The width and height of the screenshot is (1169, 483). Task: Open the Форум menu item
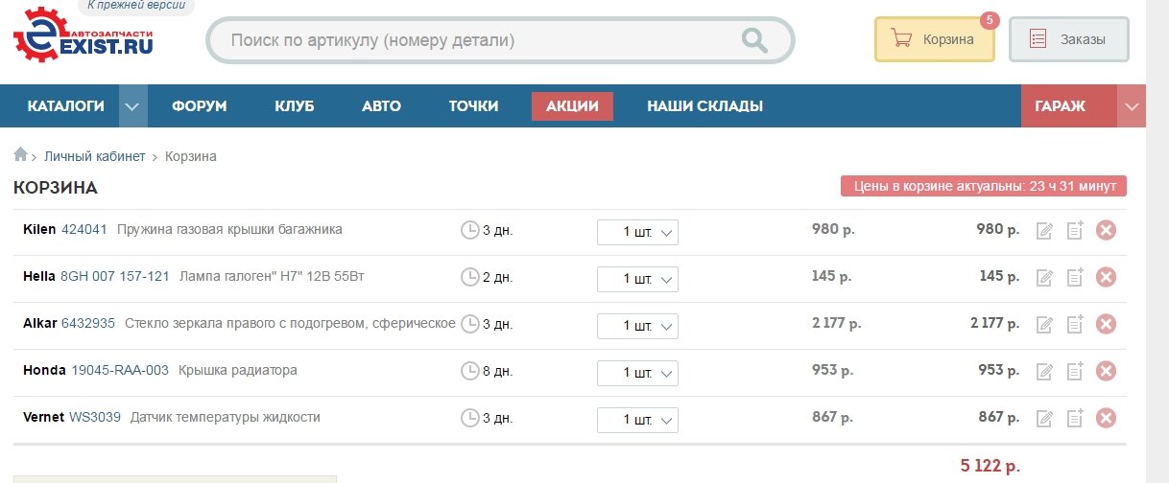[200, 106]
